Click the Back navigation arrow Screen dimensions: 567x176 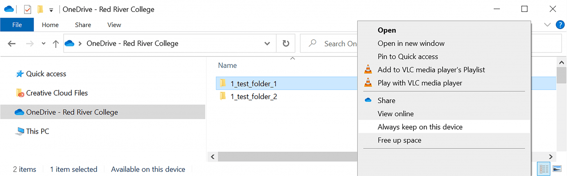(12, 44)
